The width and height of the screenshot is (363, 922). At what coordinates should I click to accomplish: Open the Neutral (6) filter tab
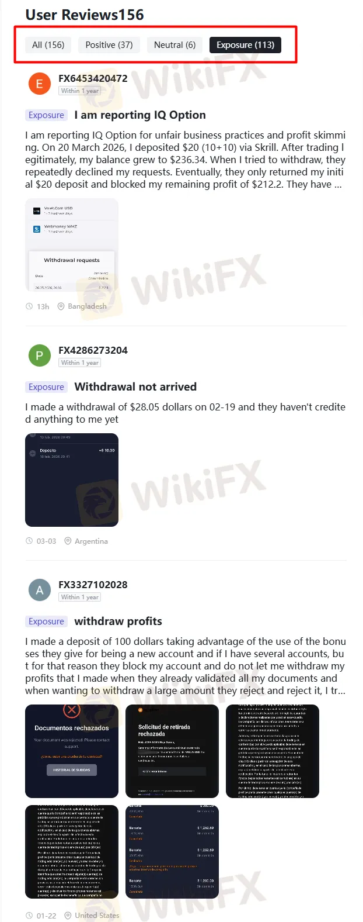coord(174,45)
